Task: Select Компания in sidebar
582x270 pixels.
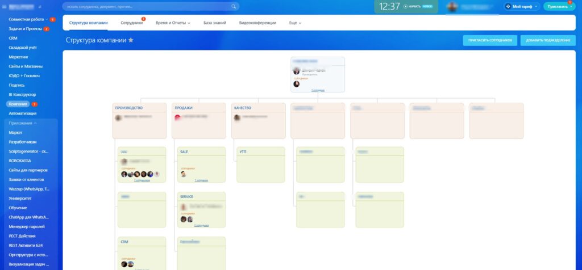Action: [18, 104]
